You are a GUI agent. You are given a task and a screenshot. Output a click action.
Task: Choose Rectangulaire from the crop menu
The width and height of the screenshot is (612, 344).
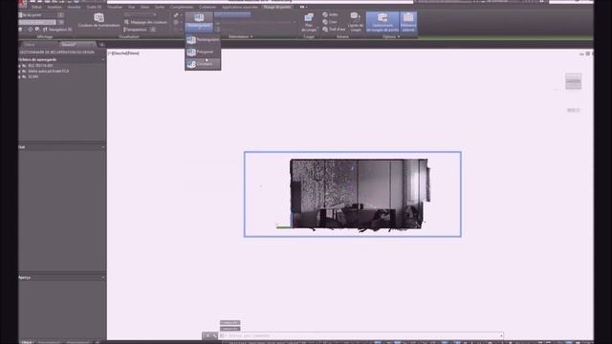pos(203,40)
